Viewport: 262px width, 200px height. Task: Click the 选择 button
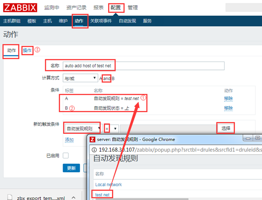[x=226, y=128]
